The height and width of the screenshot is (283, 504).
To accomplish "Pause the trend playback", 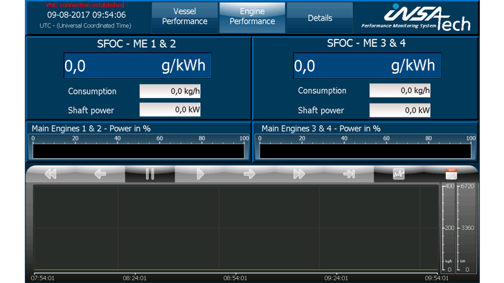I will (150, 174).
